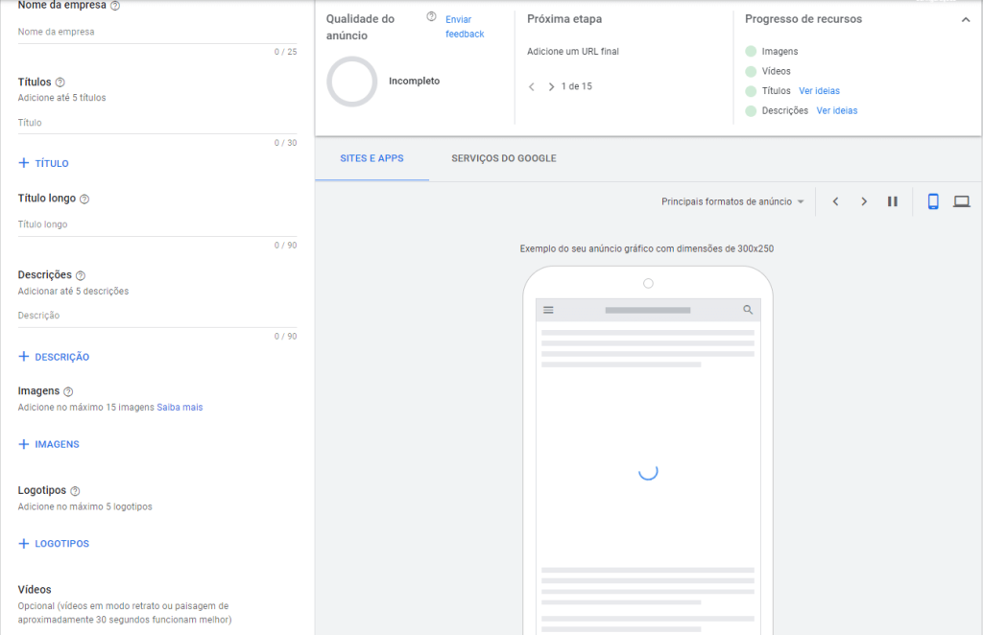Open help icon for Qualidade do anúncio

(431, 17)
